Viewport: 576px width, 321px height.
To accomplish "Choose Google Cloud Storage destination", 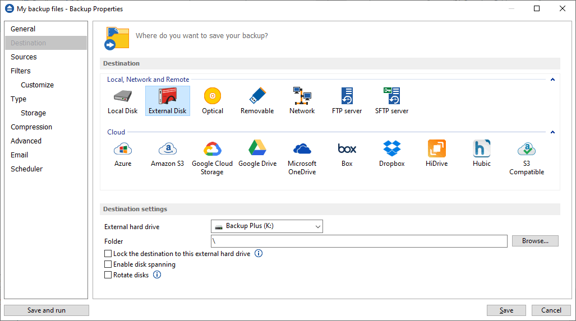I will (x=213, y=158).
